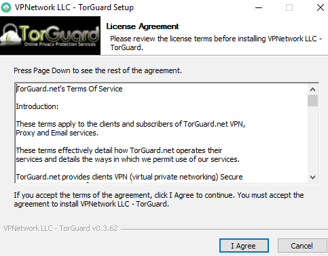This screenshot has height=256, width=328.
Task: Click the line starting "These terms effectively detail"
Action: coord(119,150)
